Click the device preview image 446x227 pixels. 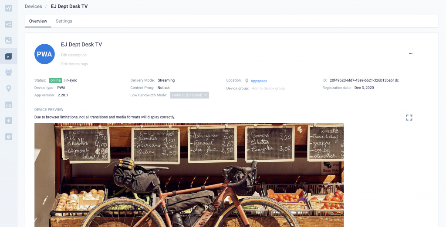point(189,175)
